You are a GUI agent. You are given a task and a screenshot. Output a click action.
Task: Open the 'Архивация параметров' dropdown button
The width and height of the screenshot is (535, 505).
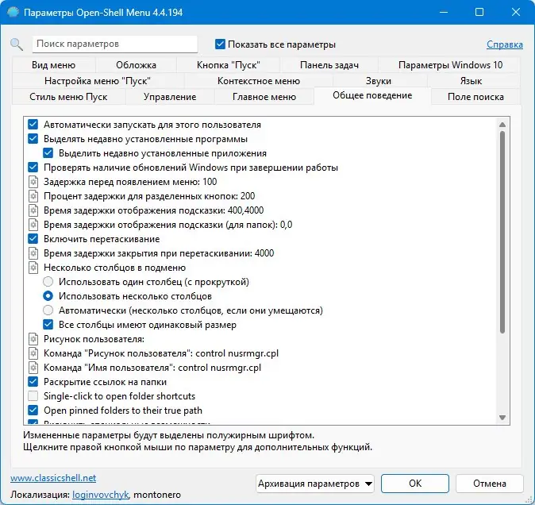coord(315,484)
